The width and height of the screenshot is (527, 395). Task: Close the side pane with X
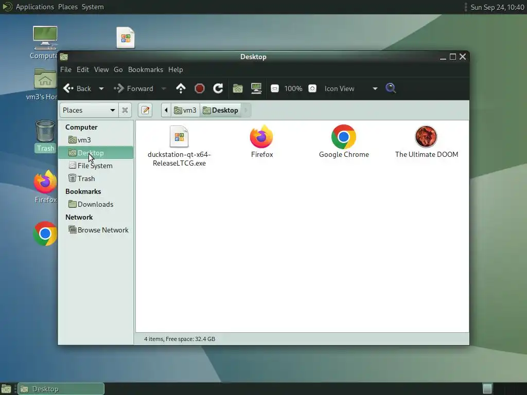(x=125, y=110)
